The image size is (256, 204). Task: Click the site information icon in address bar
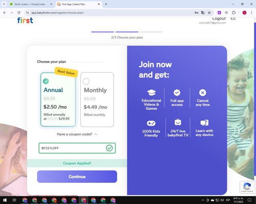tap(28, 13)
